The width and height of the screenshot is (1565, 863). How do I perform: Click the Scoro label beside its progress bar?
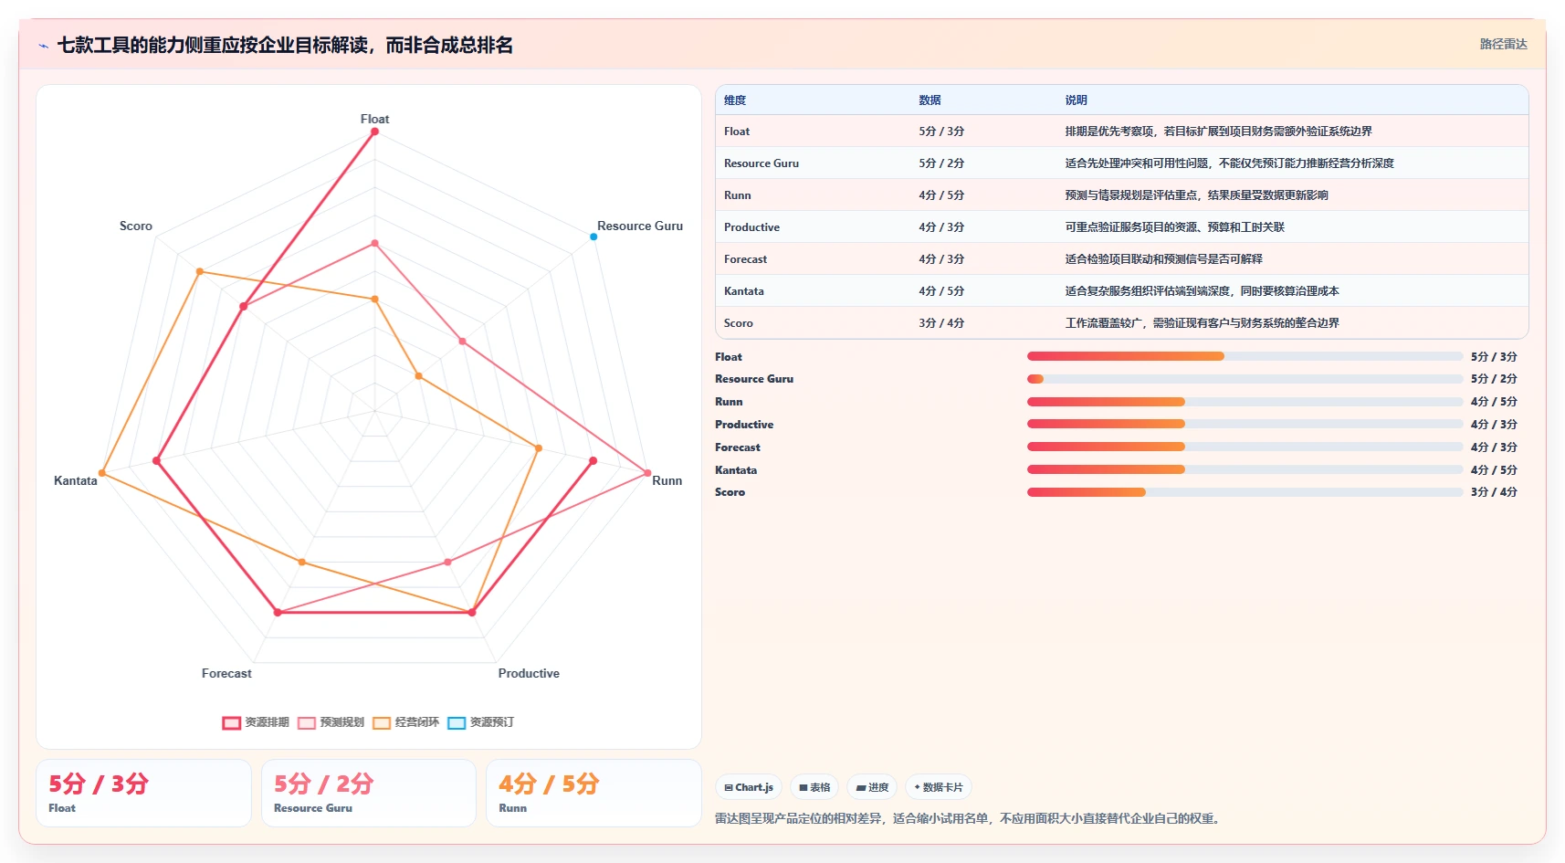point(730,492)
